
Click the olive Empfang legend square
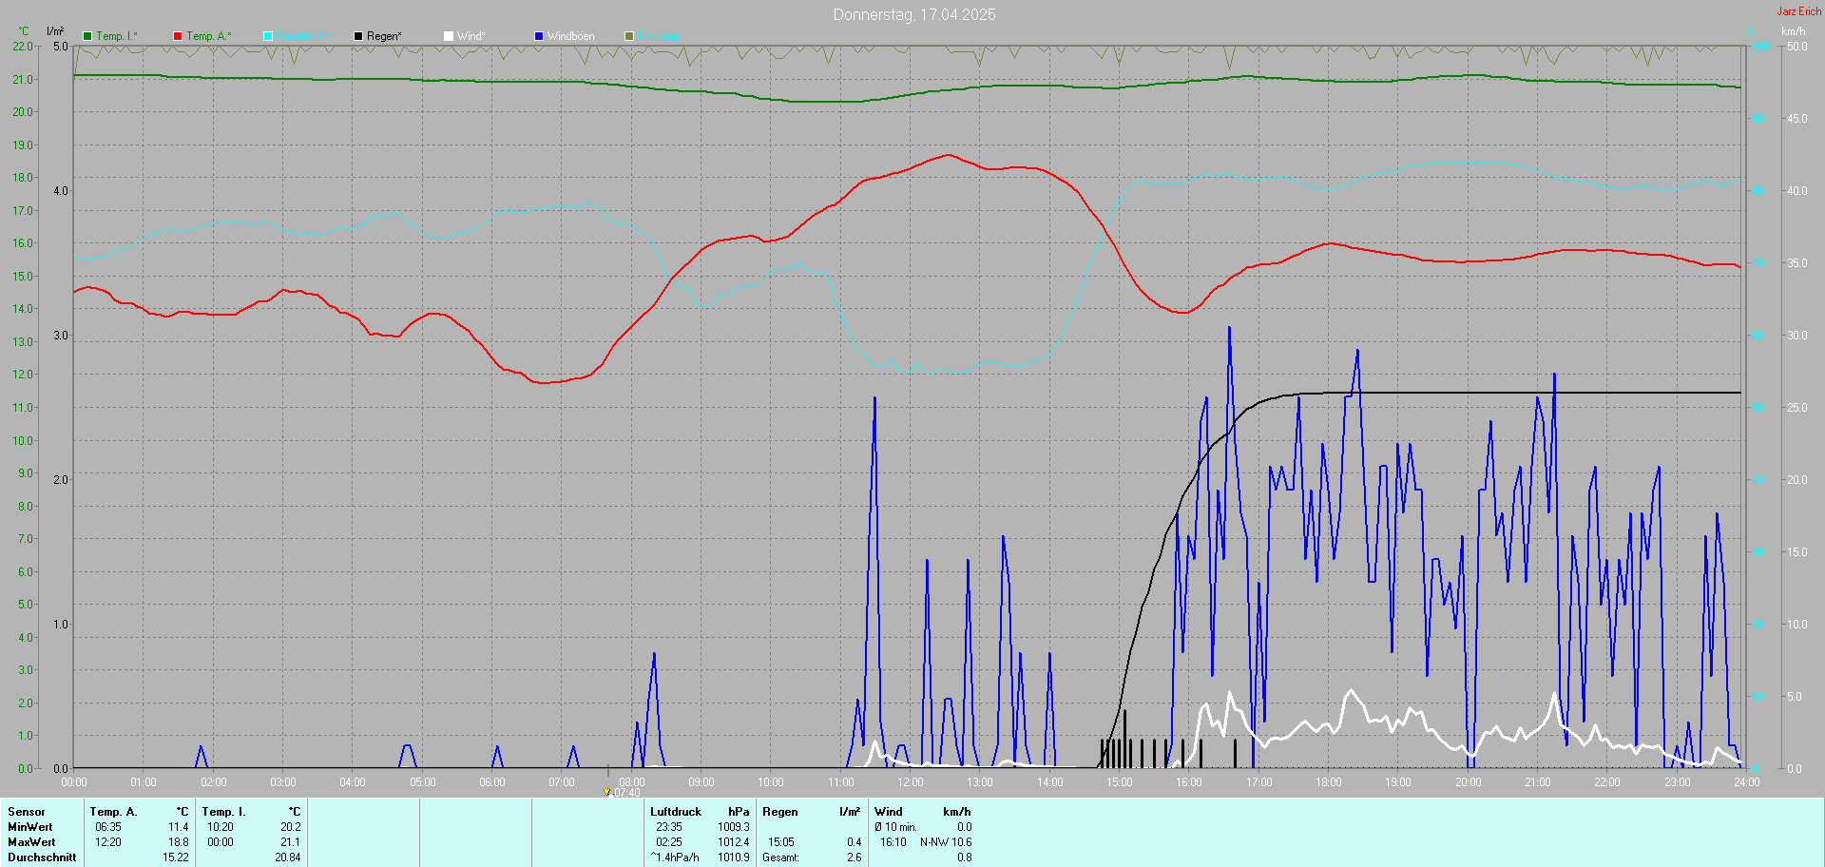629,36
